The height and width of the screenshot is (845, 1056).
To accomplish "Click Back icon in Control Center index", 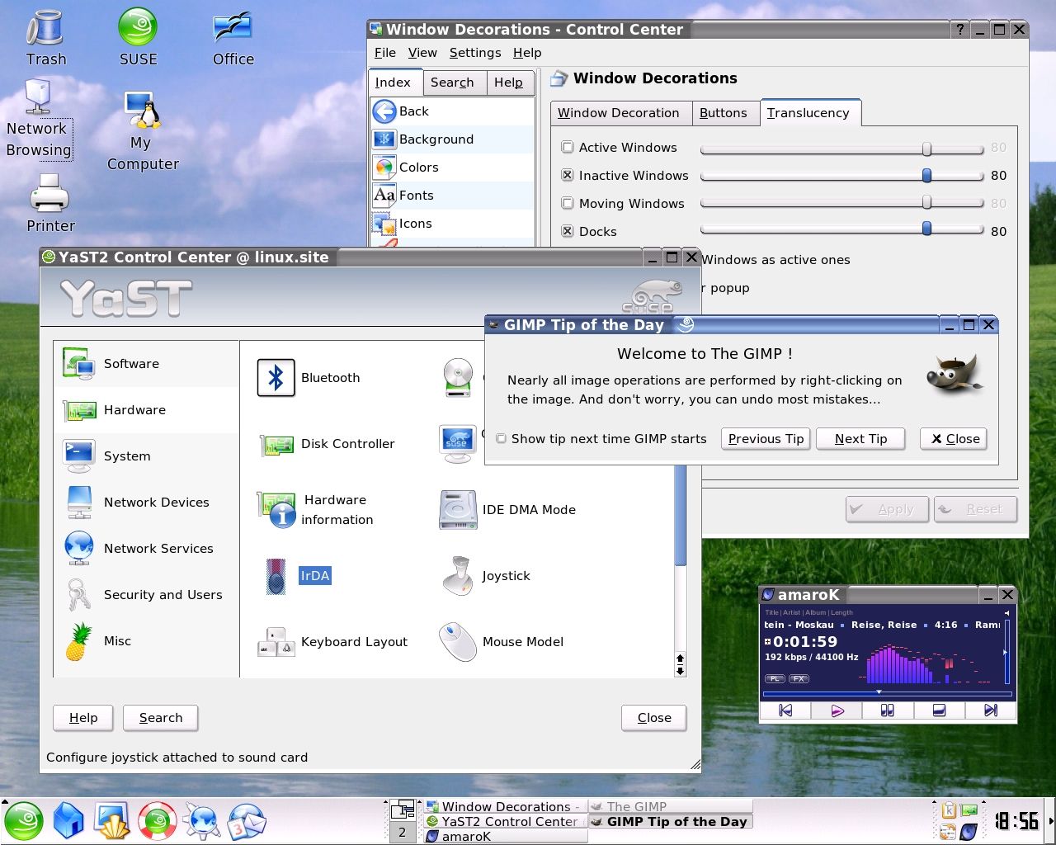I will [384, 111].
